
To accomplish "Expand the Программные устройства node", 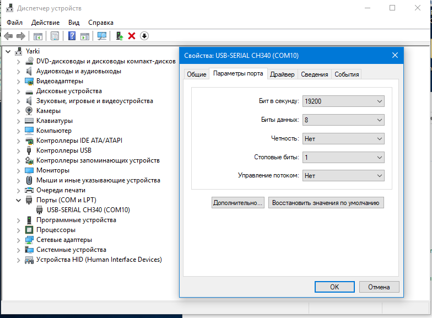I will (19, 220).
